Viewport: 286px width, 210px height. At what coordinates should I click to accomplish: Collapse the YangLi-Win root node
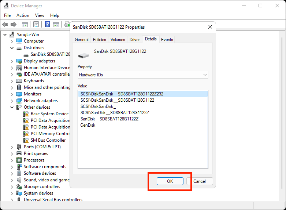coord(5,35)
